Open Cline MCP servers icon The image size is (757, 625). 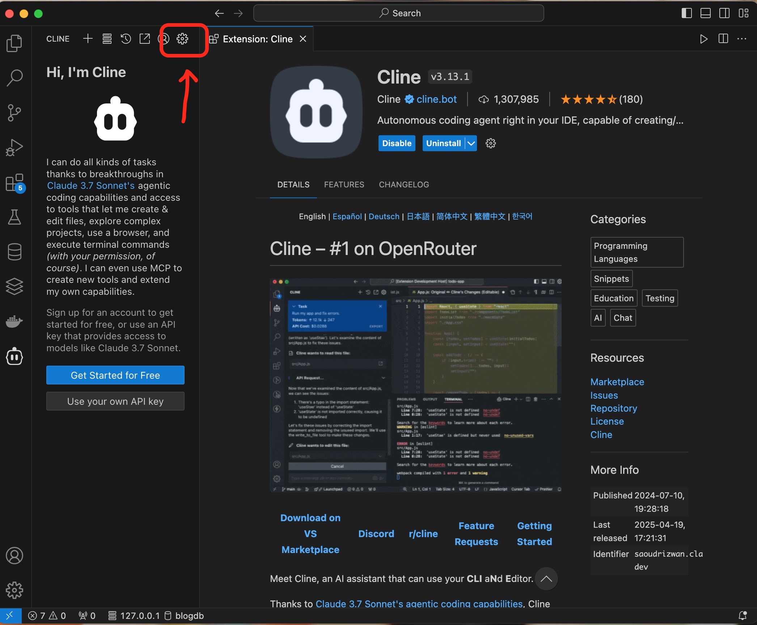tap(107, 39)
